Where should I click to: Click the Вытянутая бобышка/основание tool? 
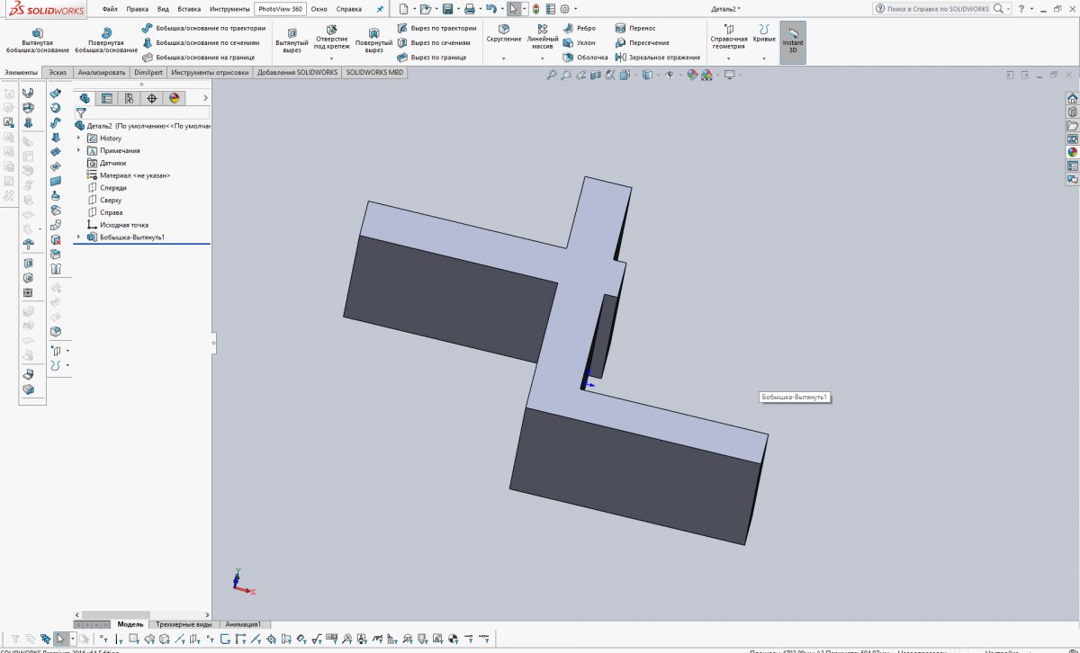click(x=37, y=40)
